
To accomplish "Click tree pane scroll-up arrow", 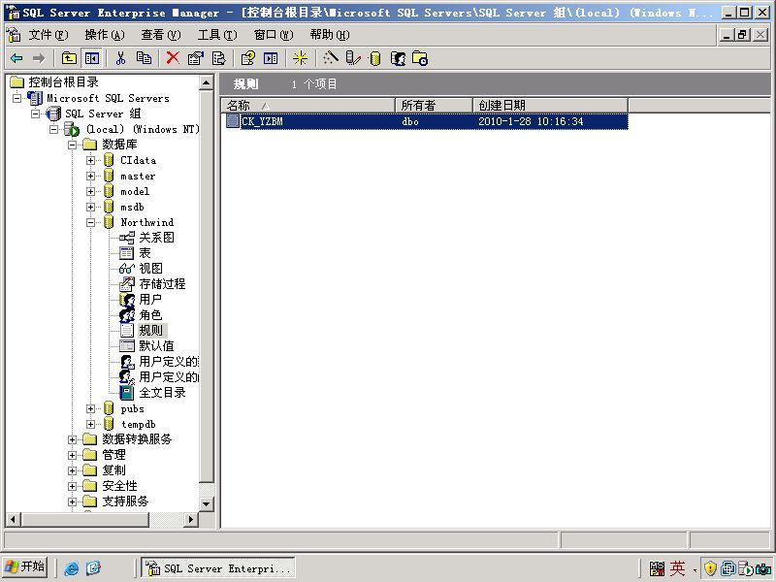I will coord(207,82).
